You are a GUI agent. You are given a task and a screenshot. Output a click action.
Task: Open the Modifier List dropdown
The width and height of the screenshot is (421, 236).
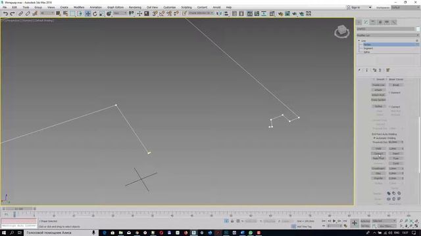point(388,35)
